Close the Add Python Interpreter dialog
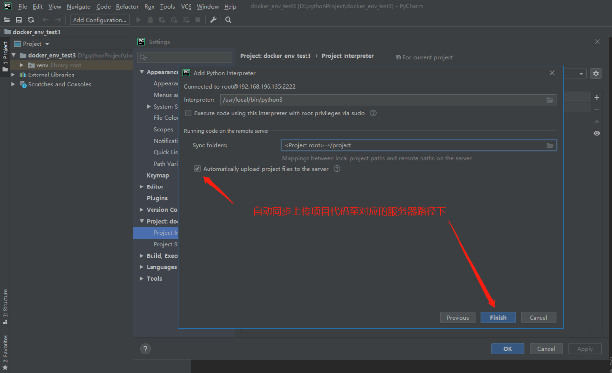612x373 pixels. click(552, 73)
